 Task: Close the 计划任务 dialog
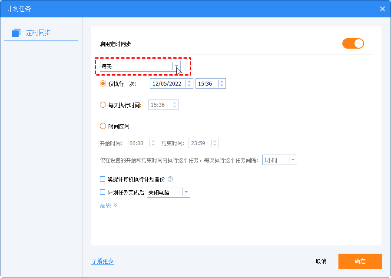click(382, 9)
